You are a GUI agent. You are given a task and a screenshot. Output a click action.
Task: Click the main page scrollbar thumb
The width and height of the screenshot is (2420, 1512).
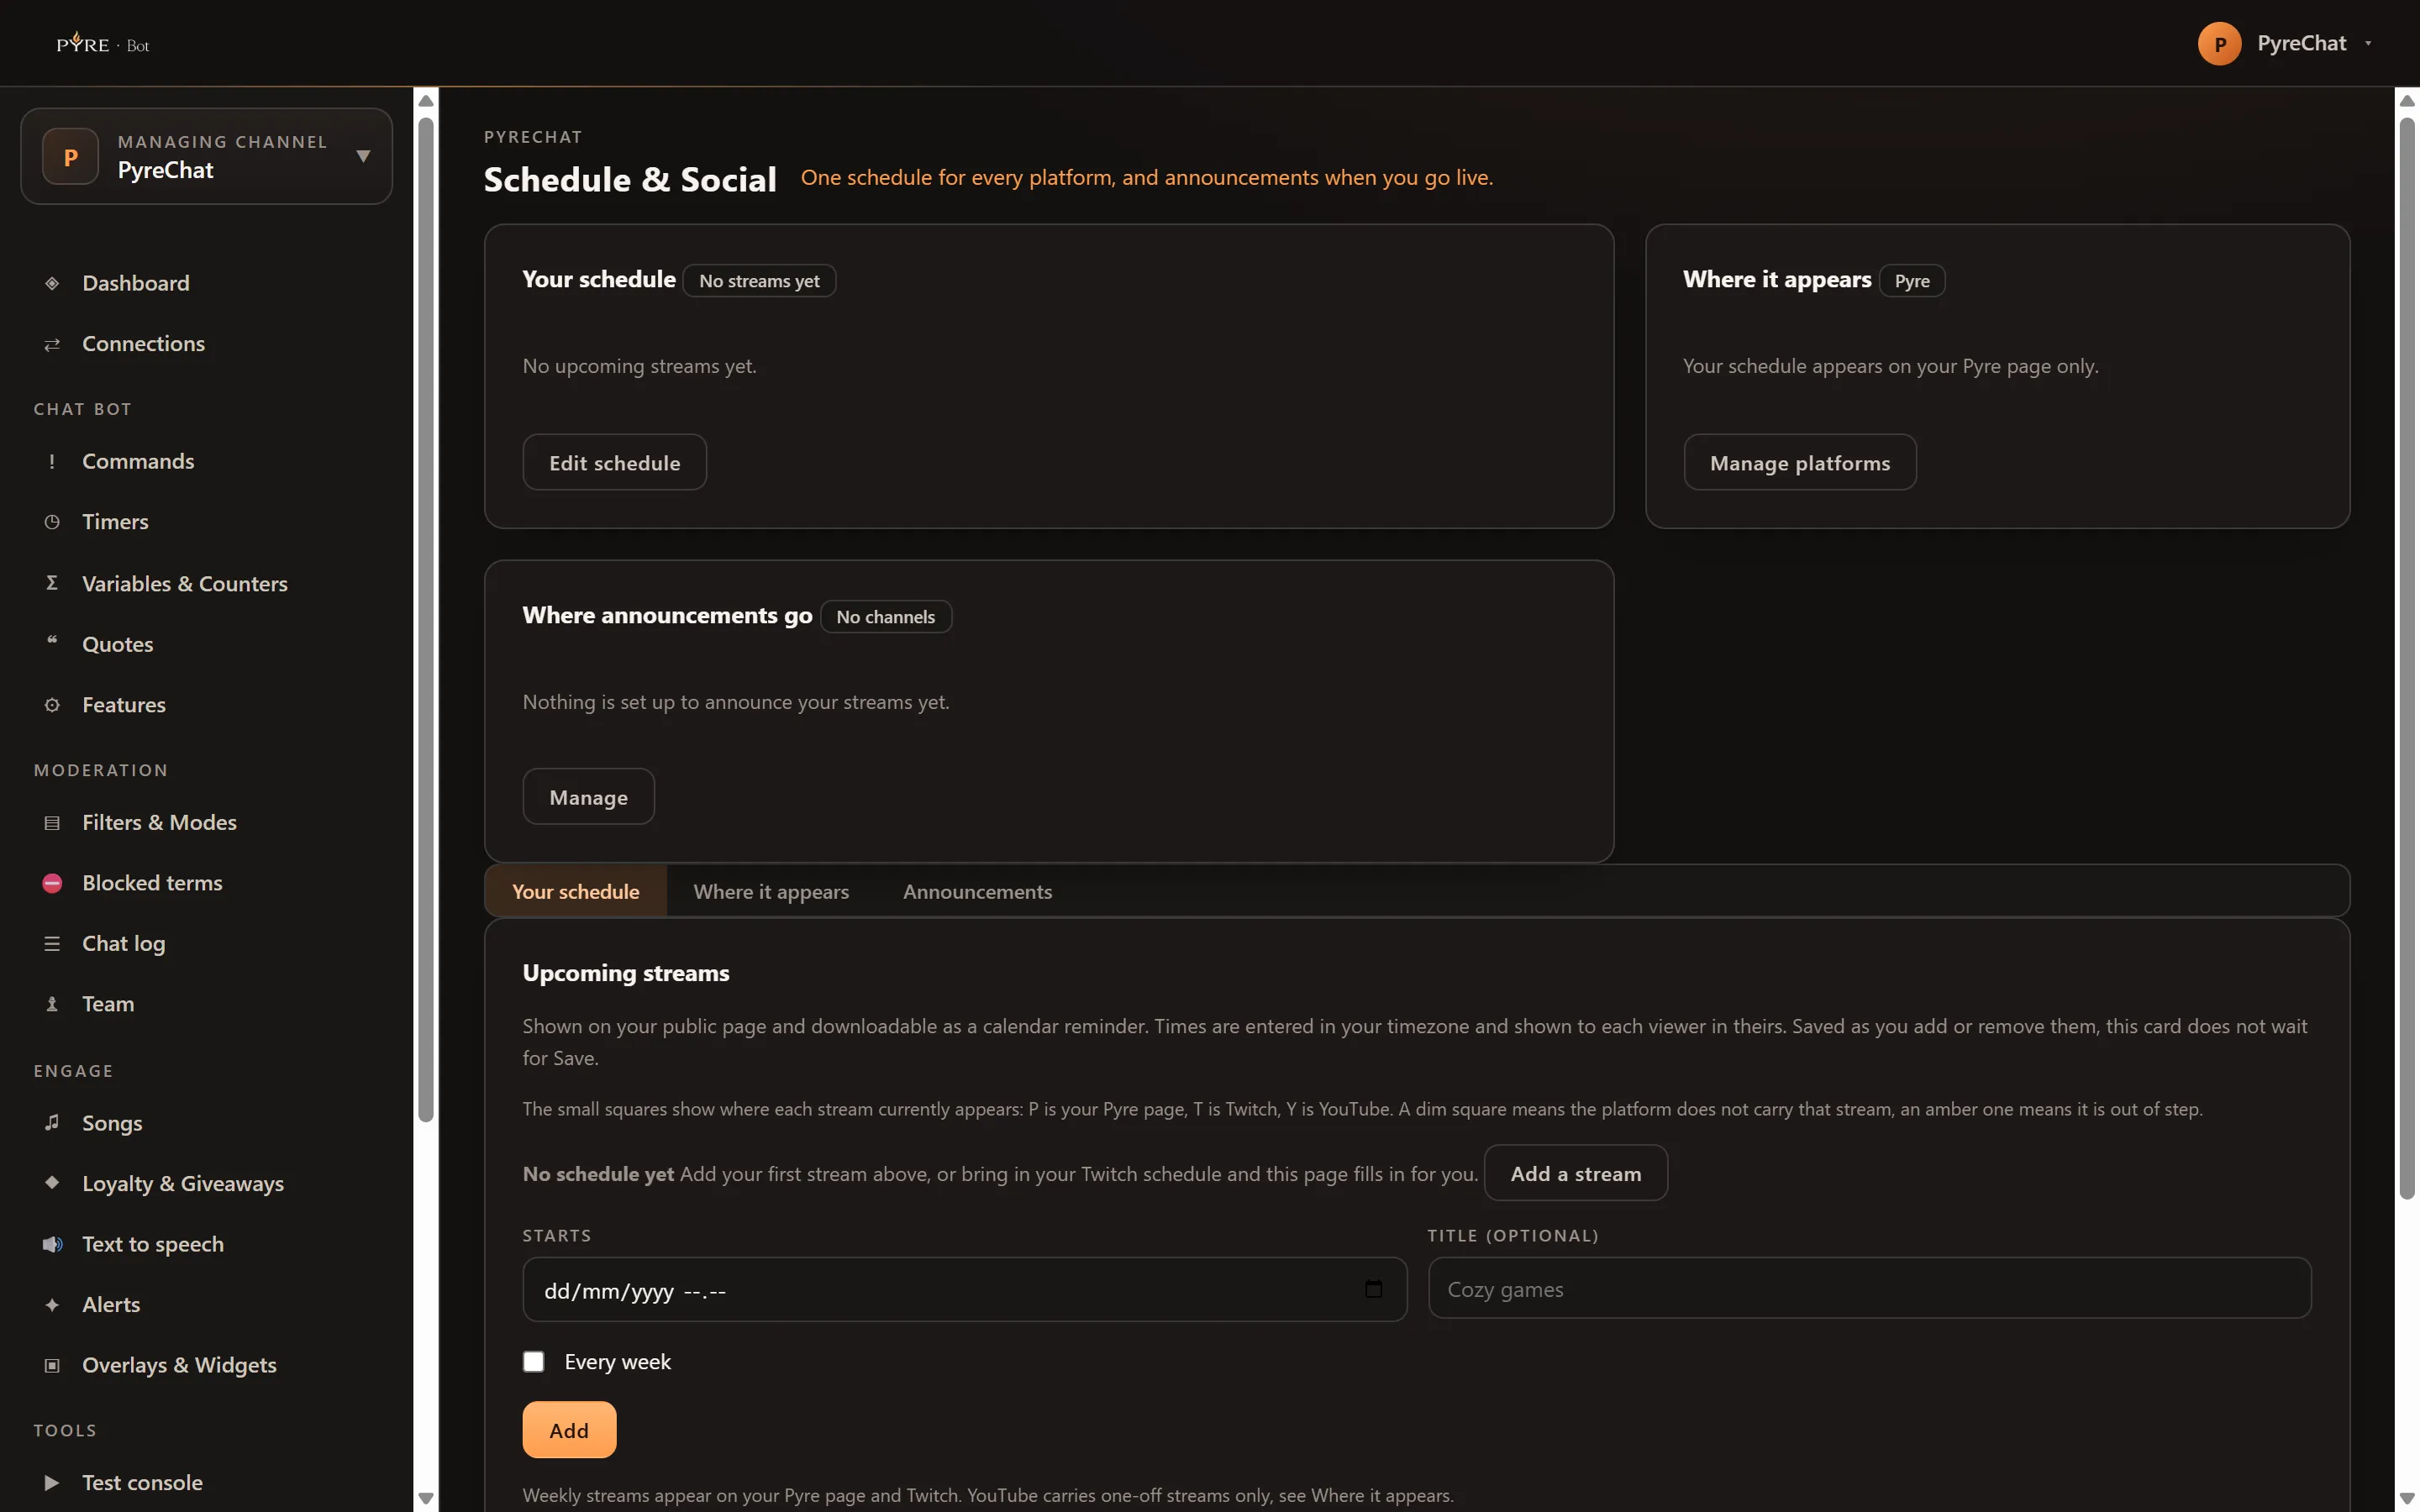(x=2407, y=658)
